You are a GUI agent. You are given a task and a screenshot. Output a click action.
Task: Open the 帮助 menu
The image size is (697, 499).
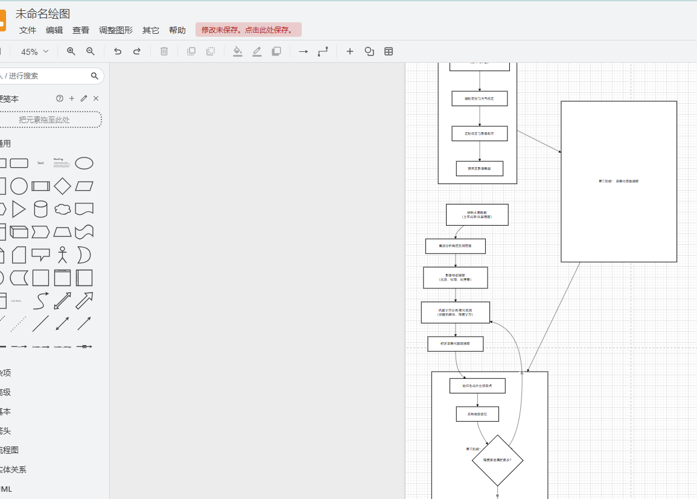177,30
